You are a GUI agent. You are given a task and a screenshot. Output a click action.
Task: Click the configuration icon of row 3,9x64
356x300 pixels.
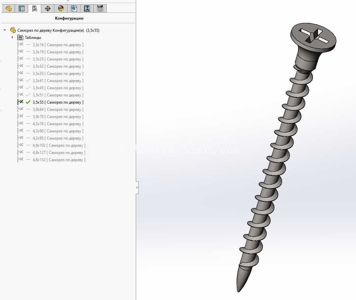coord(20,109)
